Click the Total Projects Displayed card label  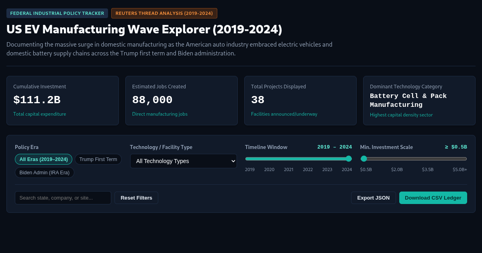(x=278, y=86)
